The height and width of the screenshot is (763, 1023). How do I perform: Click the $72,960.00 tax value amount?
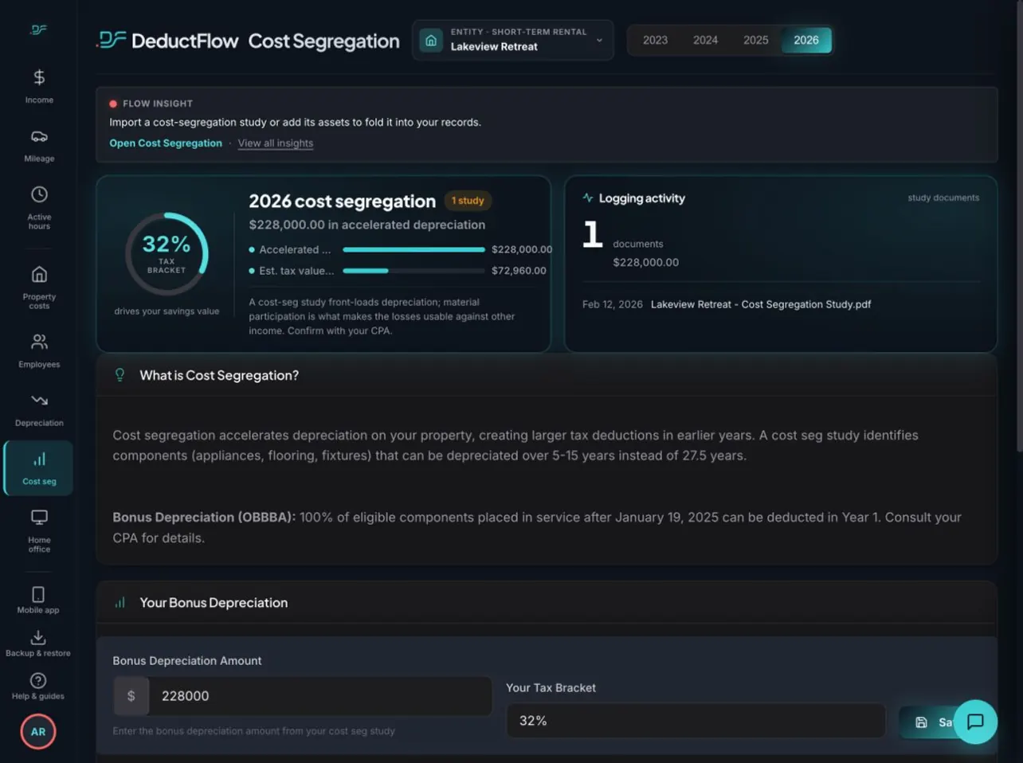(x=519, y=271)
